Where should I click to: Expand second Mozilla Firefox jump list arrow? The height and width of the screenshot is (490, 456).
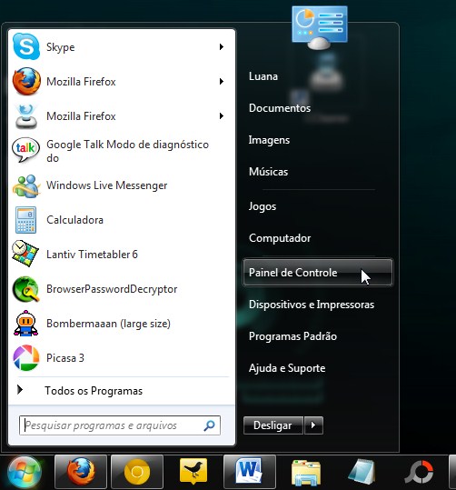222,116
